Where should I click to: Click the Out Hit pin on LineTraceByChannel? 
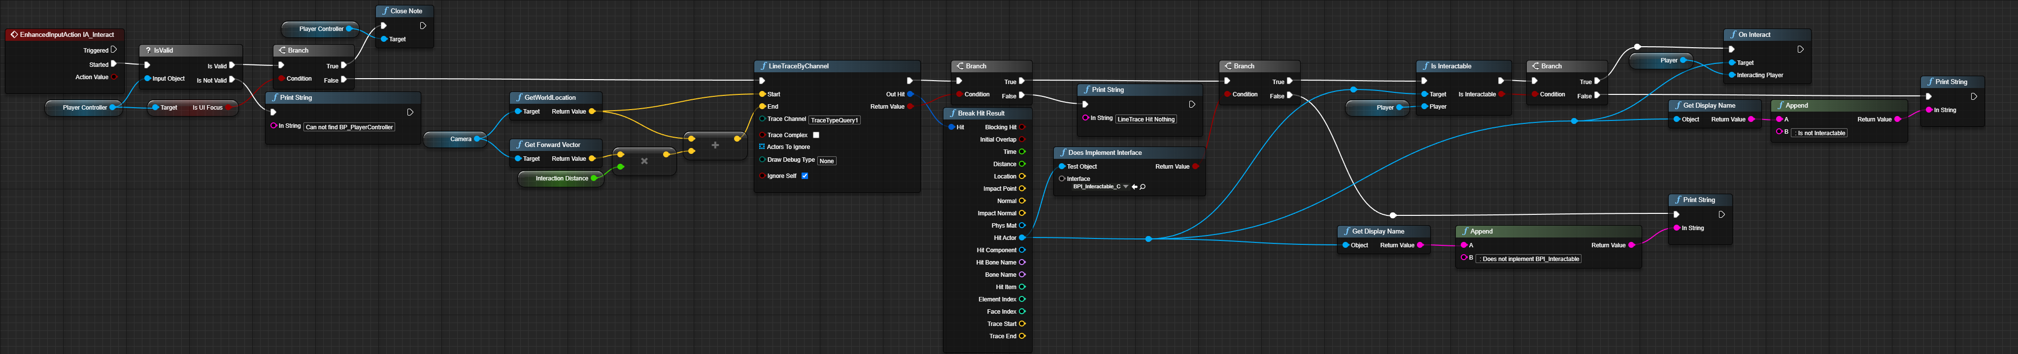coord(909,94)
